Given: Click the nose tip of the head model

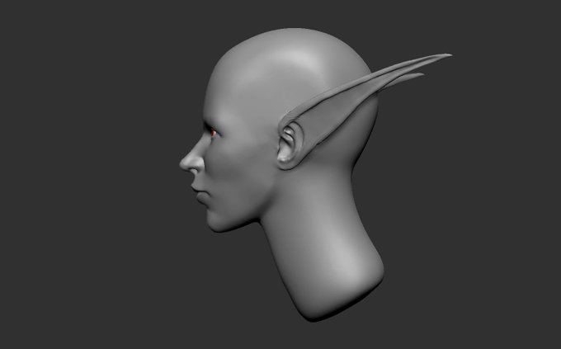Looking at the screenshot, I should tap(183, 164).
